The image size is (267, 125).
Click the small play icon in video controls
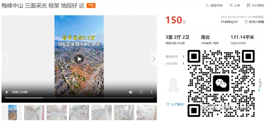(7, 92)
